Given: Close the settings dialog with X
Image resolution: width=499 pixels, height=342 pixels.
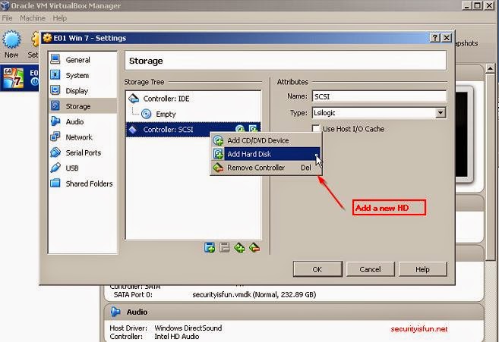Looking at the screenshot, I should coord(447,38).
